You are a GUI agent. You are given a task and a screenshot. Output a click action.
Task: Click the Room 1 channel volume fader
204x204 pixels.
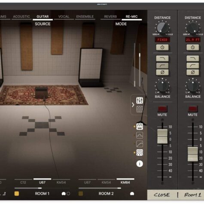point(193,154)
